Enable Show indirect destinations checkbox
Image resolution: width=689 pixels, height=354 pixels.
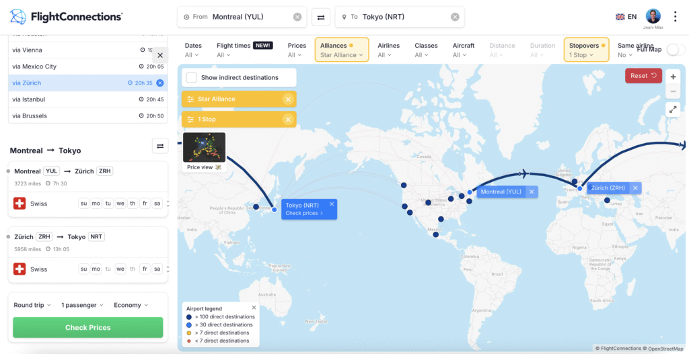click(x=192, y=77)
